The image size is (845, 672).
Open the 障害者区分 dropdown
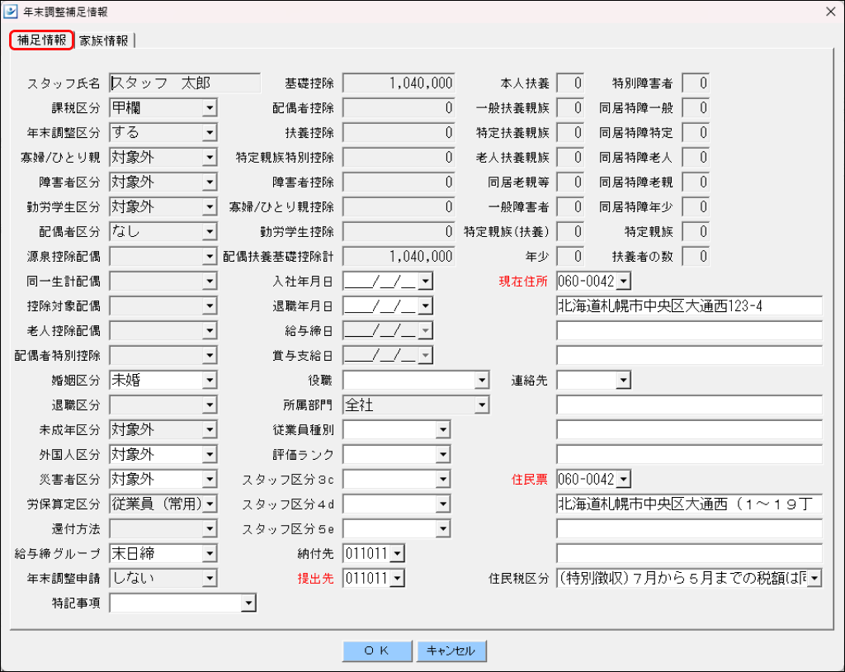210,182
